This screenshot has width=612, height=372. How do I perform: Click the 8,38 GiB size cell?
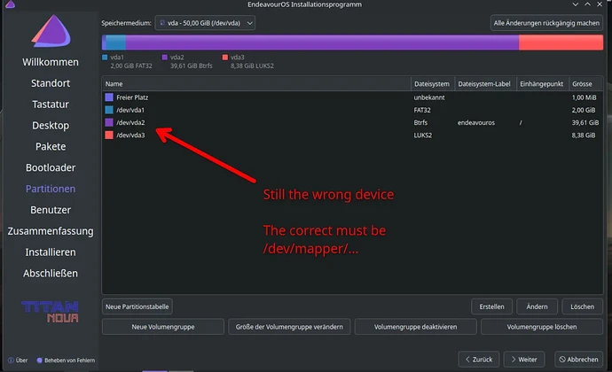(584, 135)
